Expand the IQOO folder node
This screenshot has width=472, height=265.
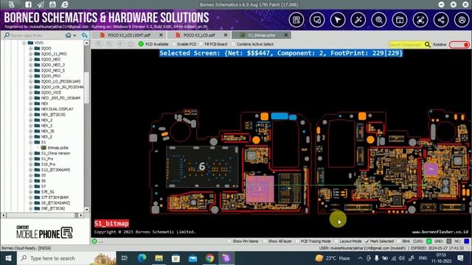(31, 48)
